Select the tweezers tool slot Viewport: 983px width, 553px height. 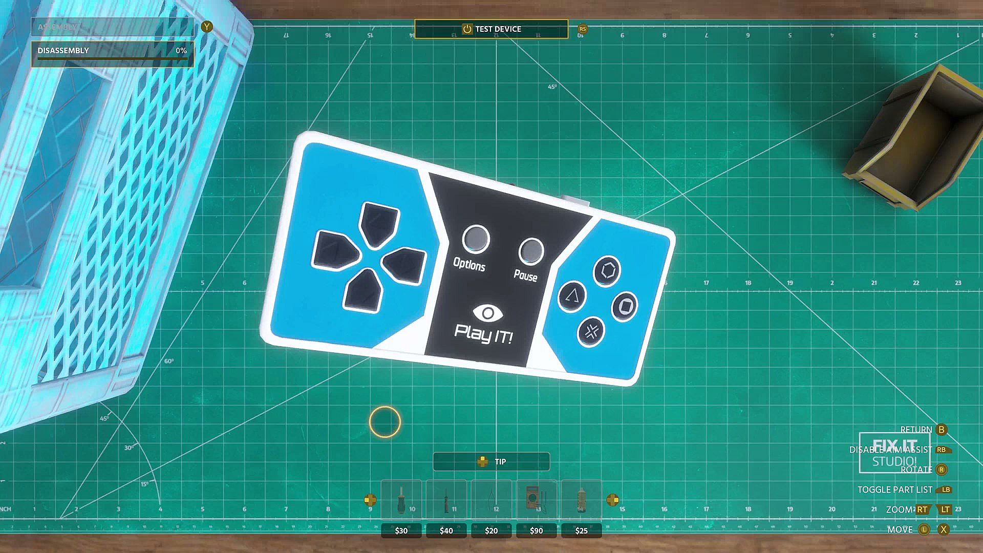[x=491, y=500]
